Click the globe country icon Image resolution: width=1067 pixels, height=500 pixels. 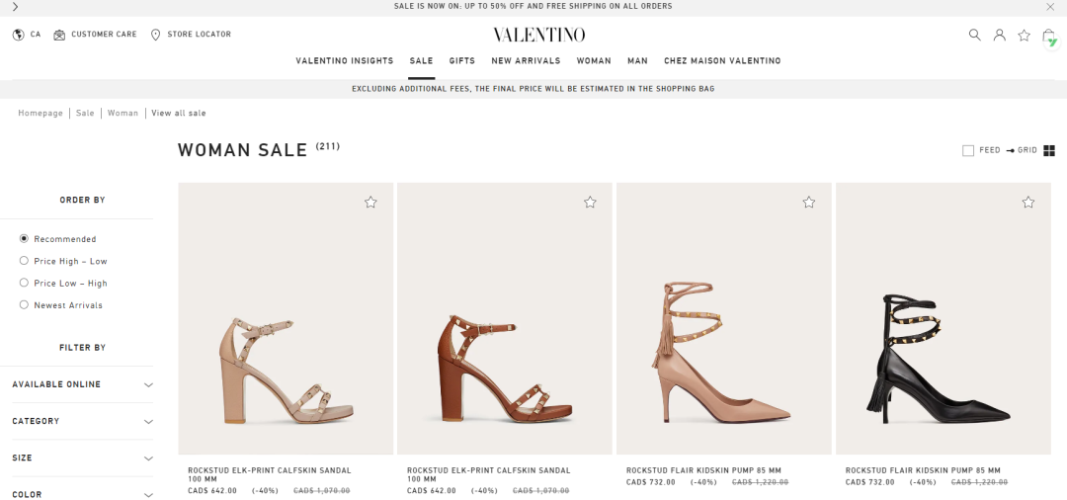pos(19,35)
